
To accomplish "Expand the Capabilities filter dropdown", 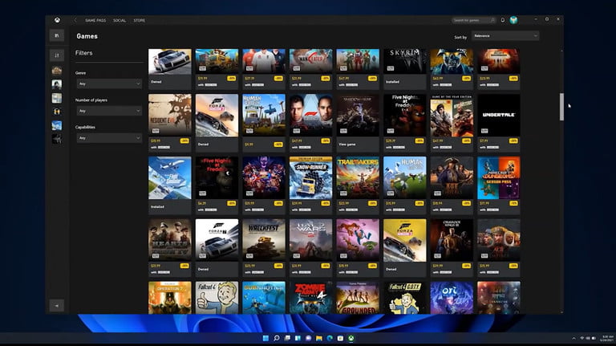I will [109, 138].
